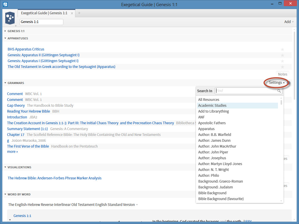Open a new tab with plus button

[79, 13]
